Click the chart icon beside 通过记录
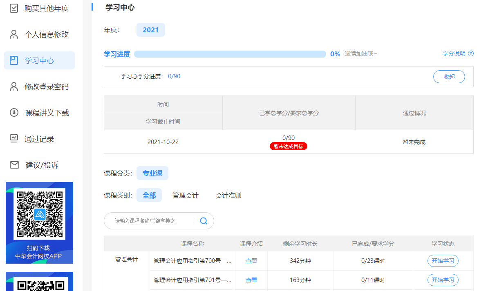The height and width of the screenshot is (291, 479). (x=14, y=138)
